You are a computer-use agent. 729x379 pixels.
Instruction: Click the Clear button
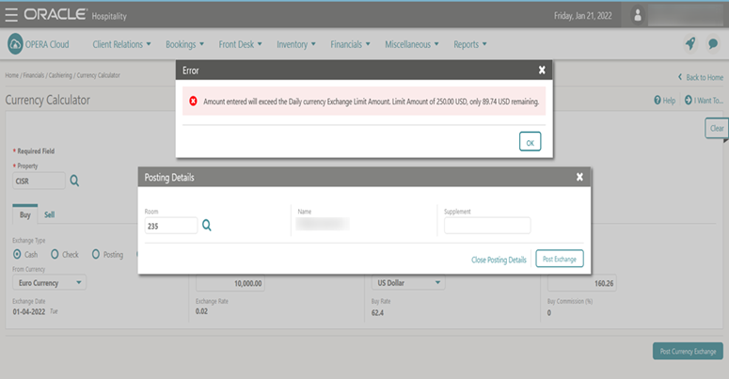click(x=717, y=128)
